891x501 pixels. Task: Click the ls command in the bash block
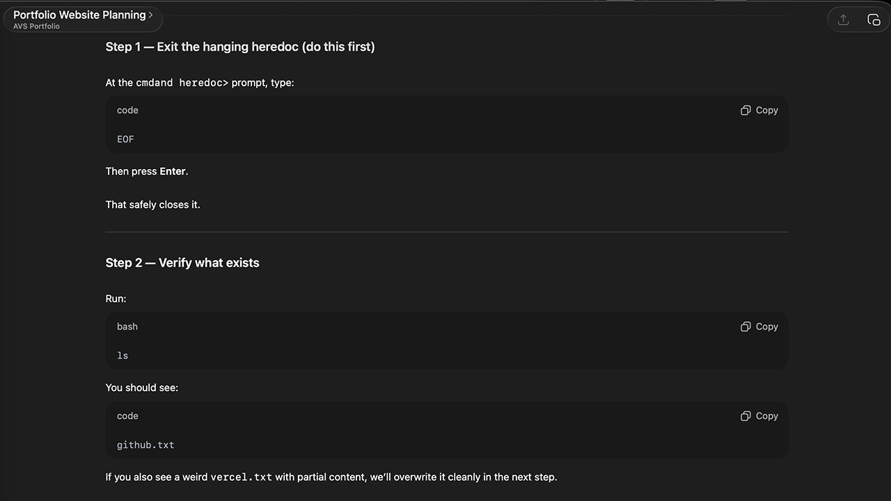point(123,356)
